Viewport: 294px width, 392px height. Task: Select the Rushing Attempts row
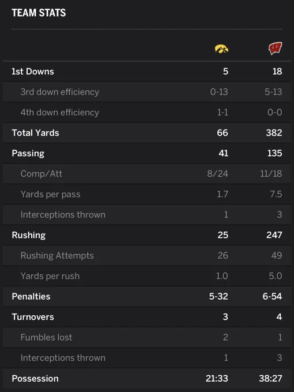coord(147,255)
